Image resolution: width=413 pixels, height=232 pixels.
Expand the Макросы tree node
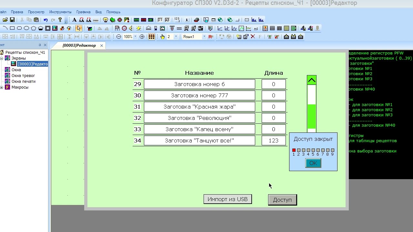[2, 87]
